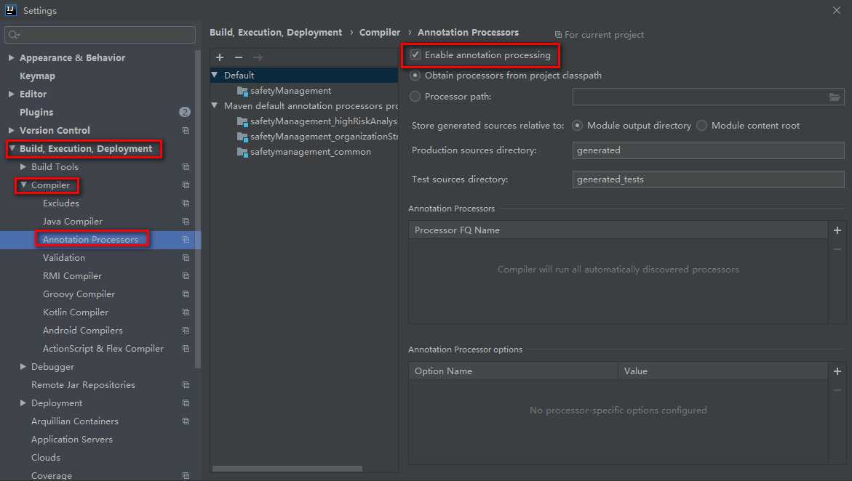Click the Test sources directory field
Screen dimensions: 852x481
tap(708, 179)
